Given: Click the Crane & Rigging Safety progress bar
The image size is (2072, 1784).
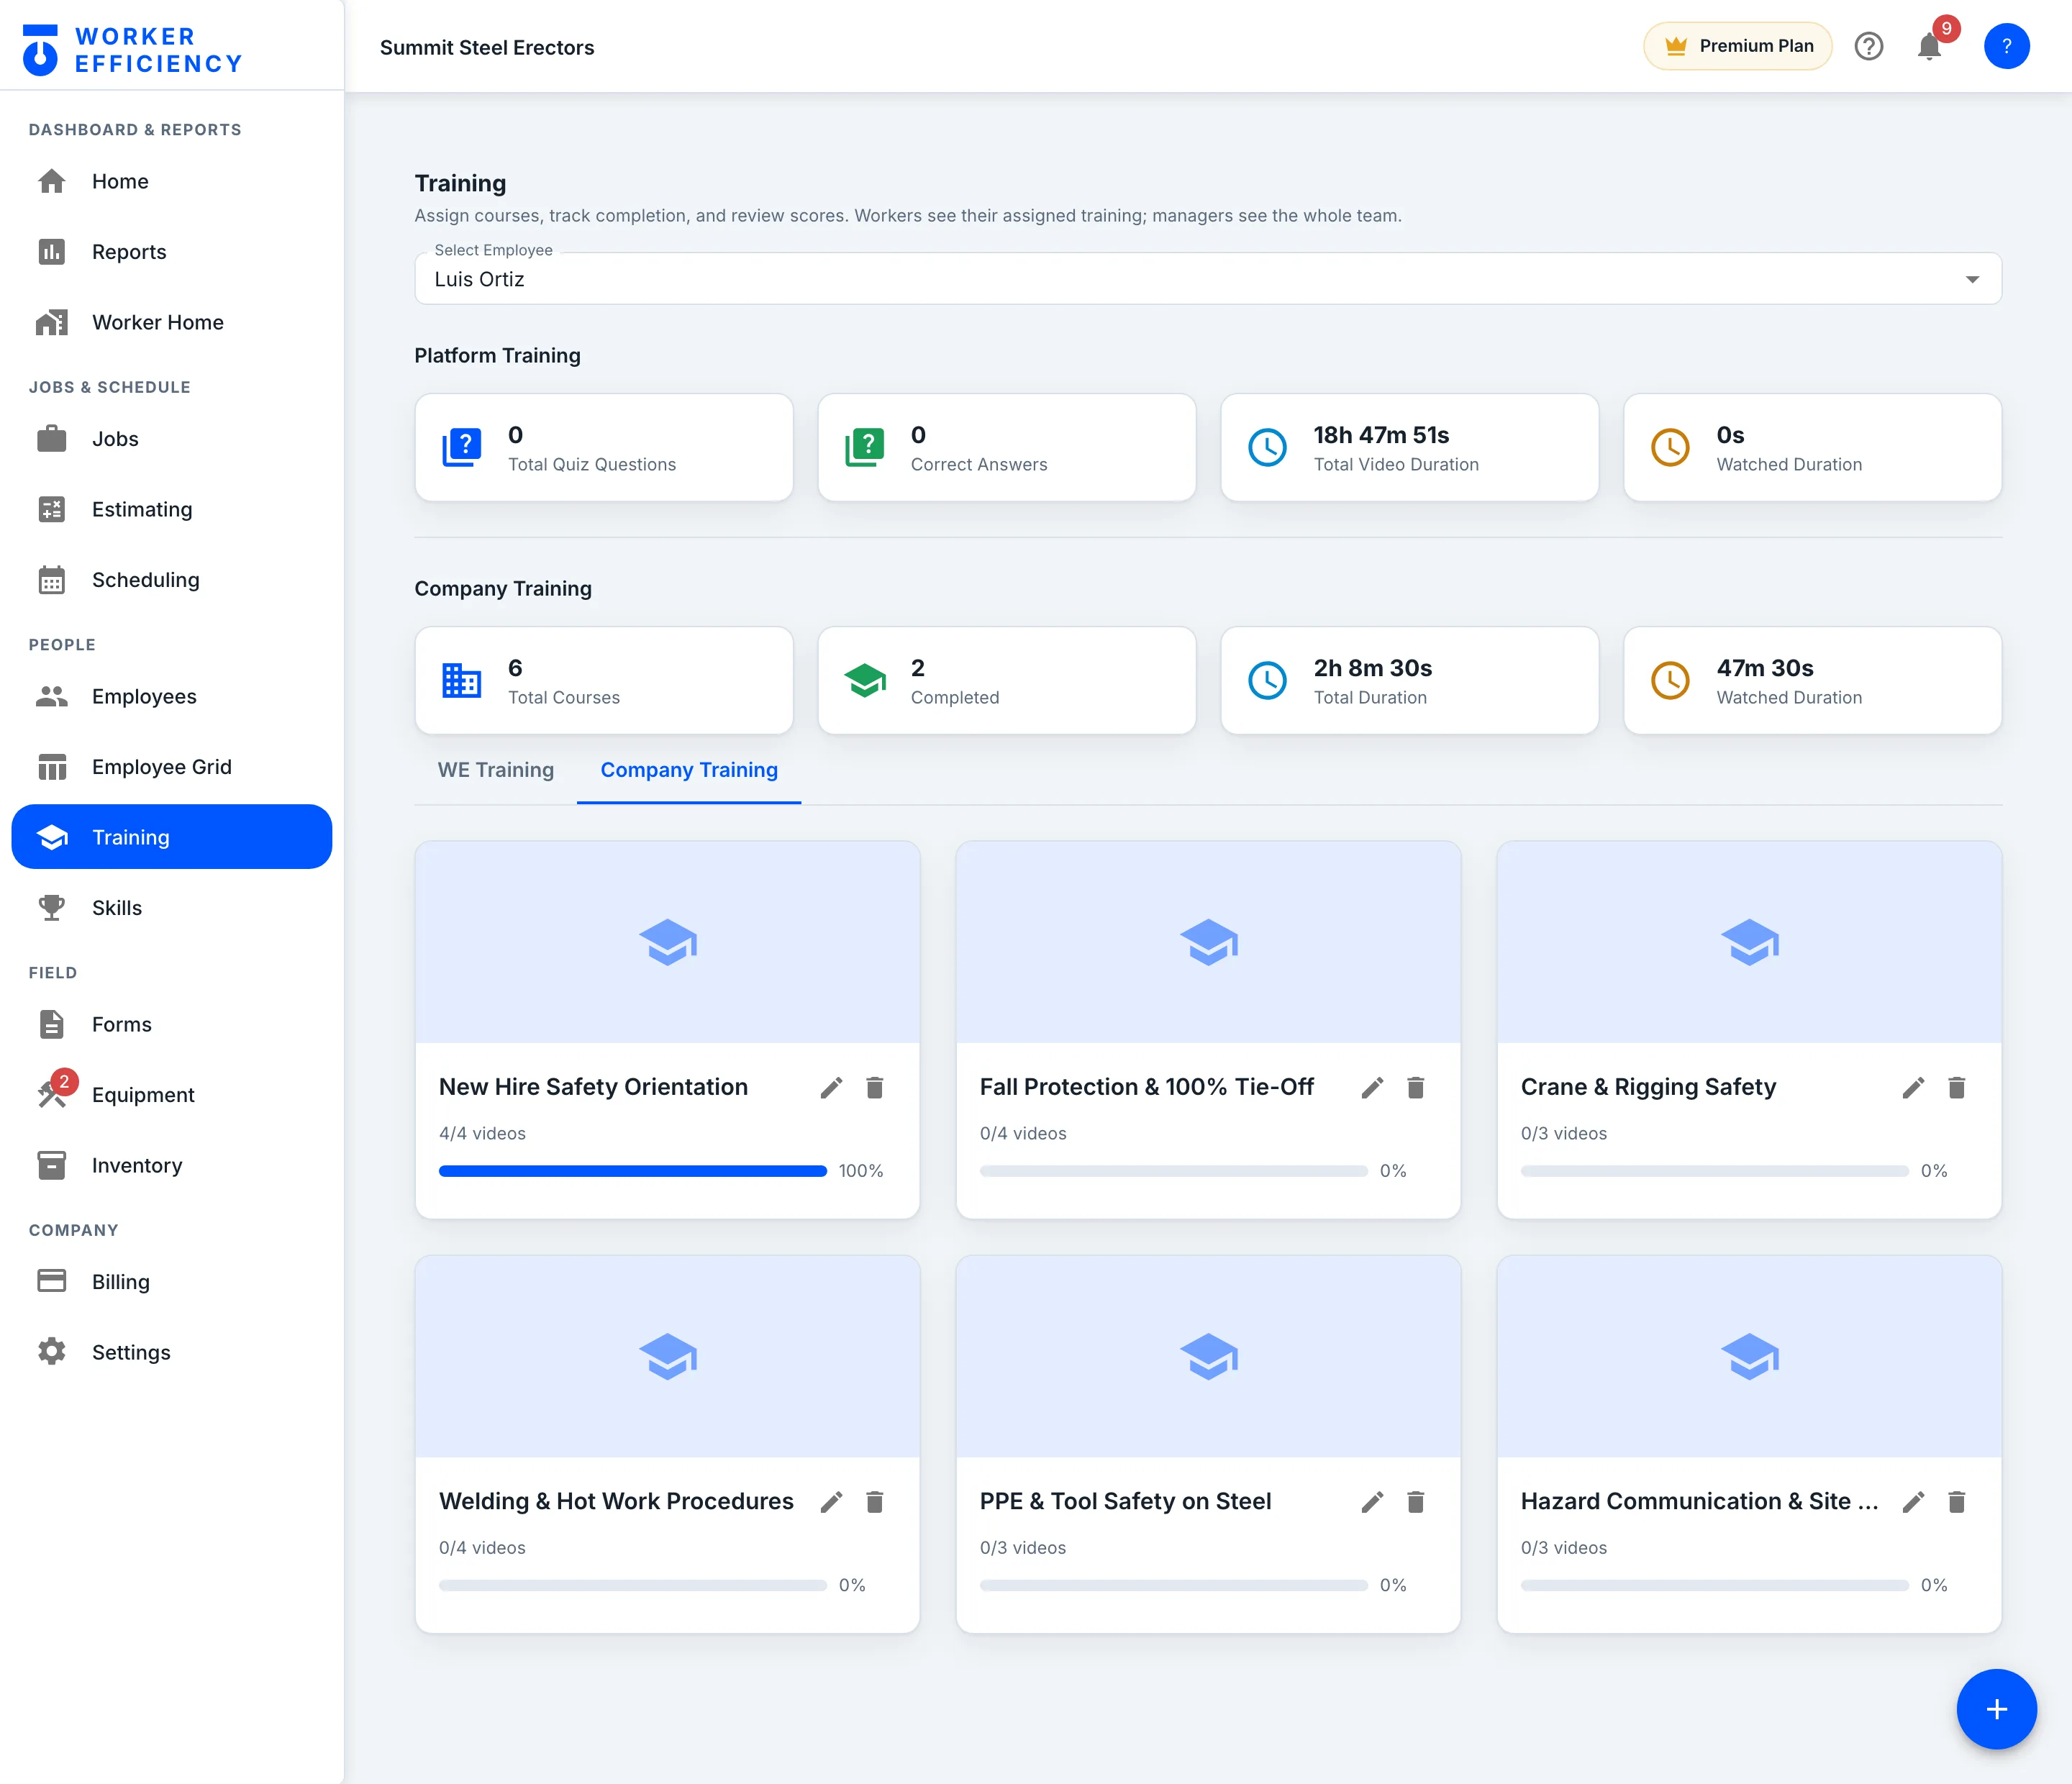Looking at the screenshot, I should [1714, 1171].
